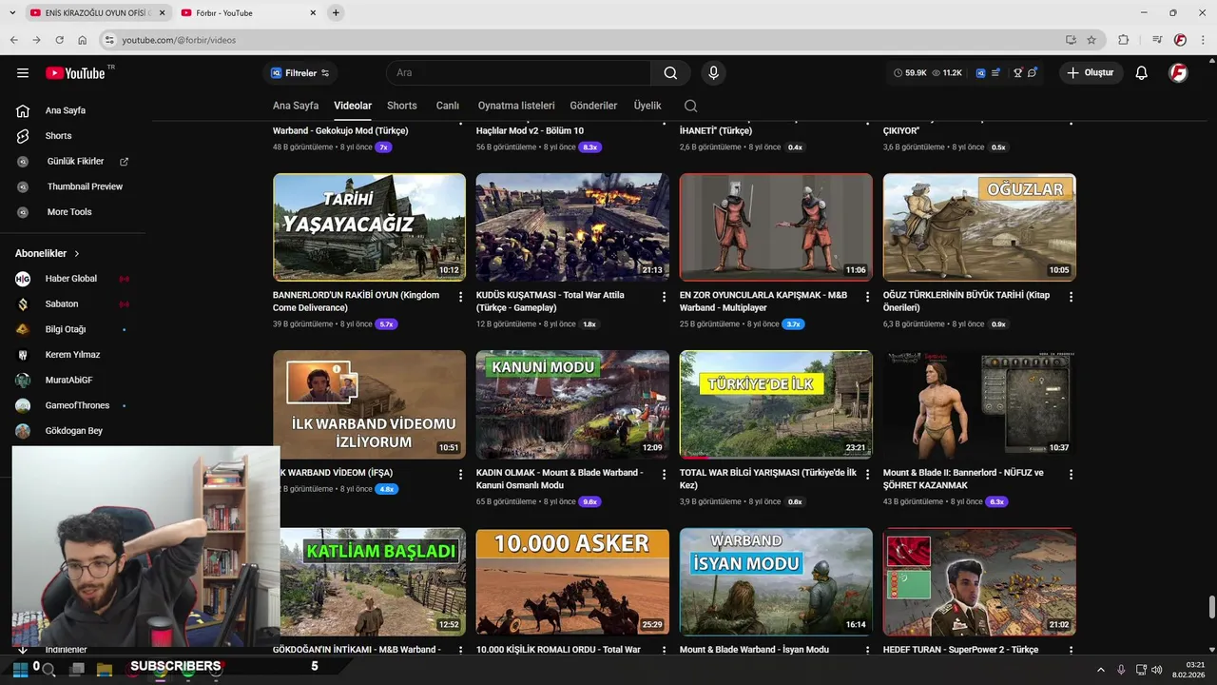This screenshot has width=1217, height=685.
Task: Go back to the previous page
Action: point(13,40)
